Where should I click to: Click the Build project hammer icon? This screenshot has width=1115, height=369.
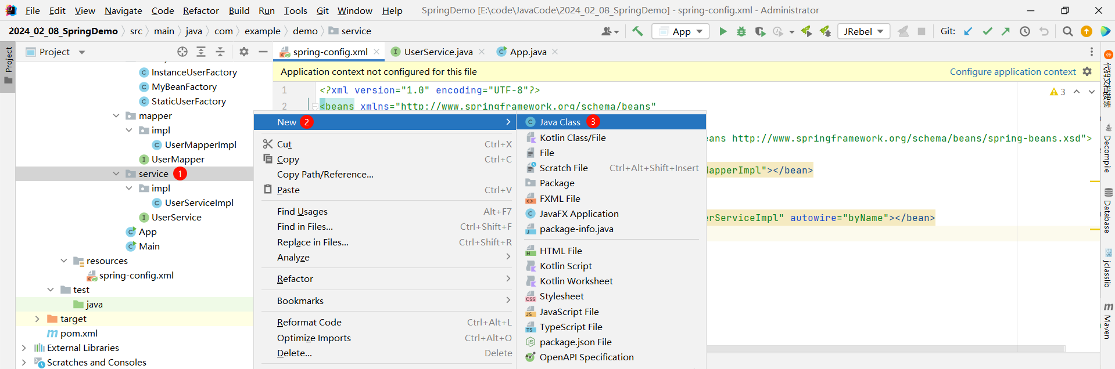tap(637, 31)
